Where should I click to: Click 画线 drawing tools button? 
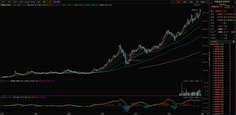pyautogui.click(x=191, y=2)
